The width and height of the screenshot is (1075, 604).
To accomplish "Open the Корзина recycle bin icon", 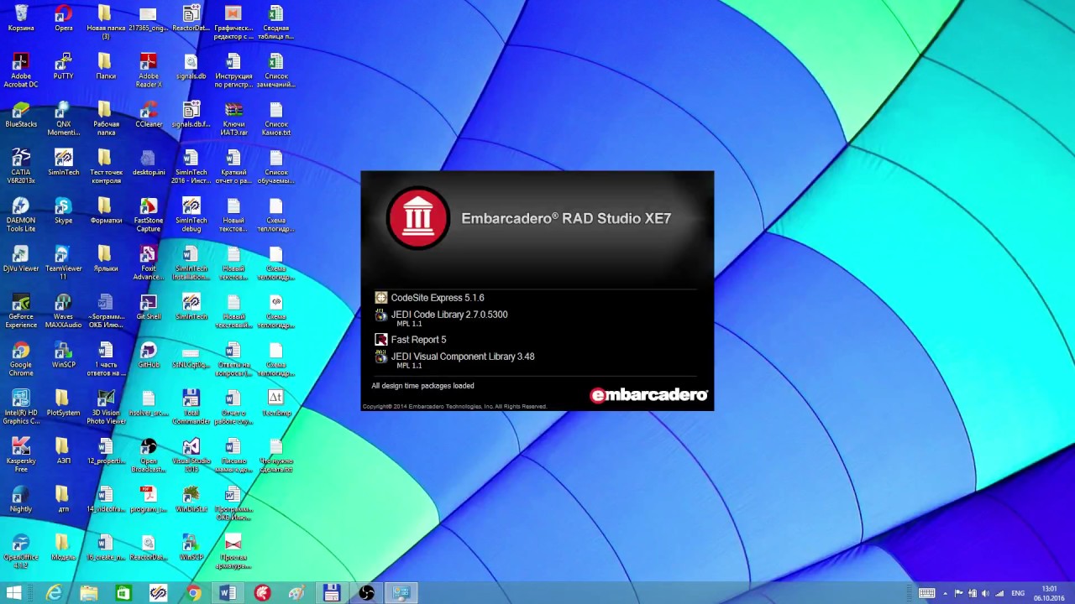I will (x=21, y=18).
